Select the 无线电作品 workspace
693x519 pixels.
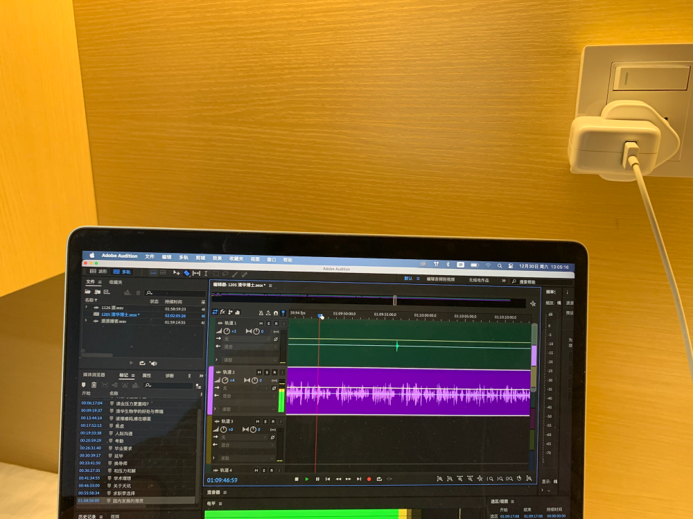pyautogui.click(x=479, y=280)
